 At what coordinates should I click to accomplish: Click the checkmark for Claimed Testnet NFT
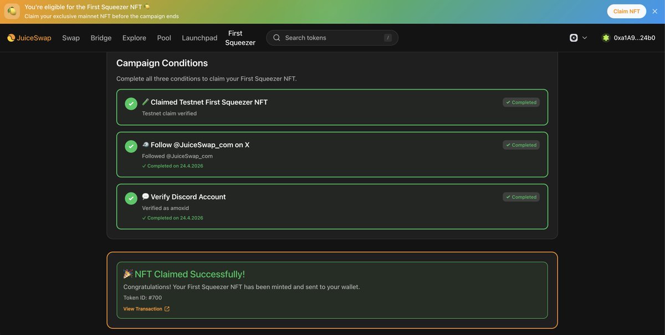click(131, 104)
